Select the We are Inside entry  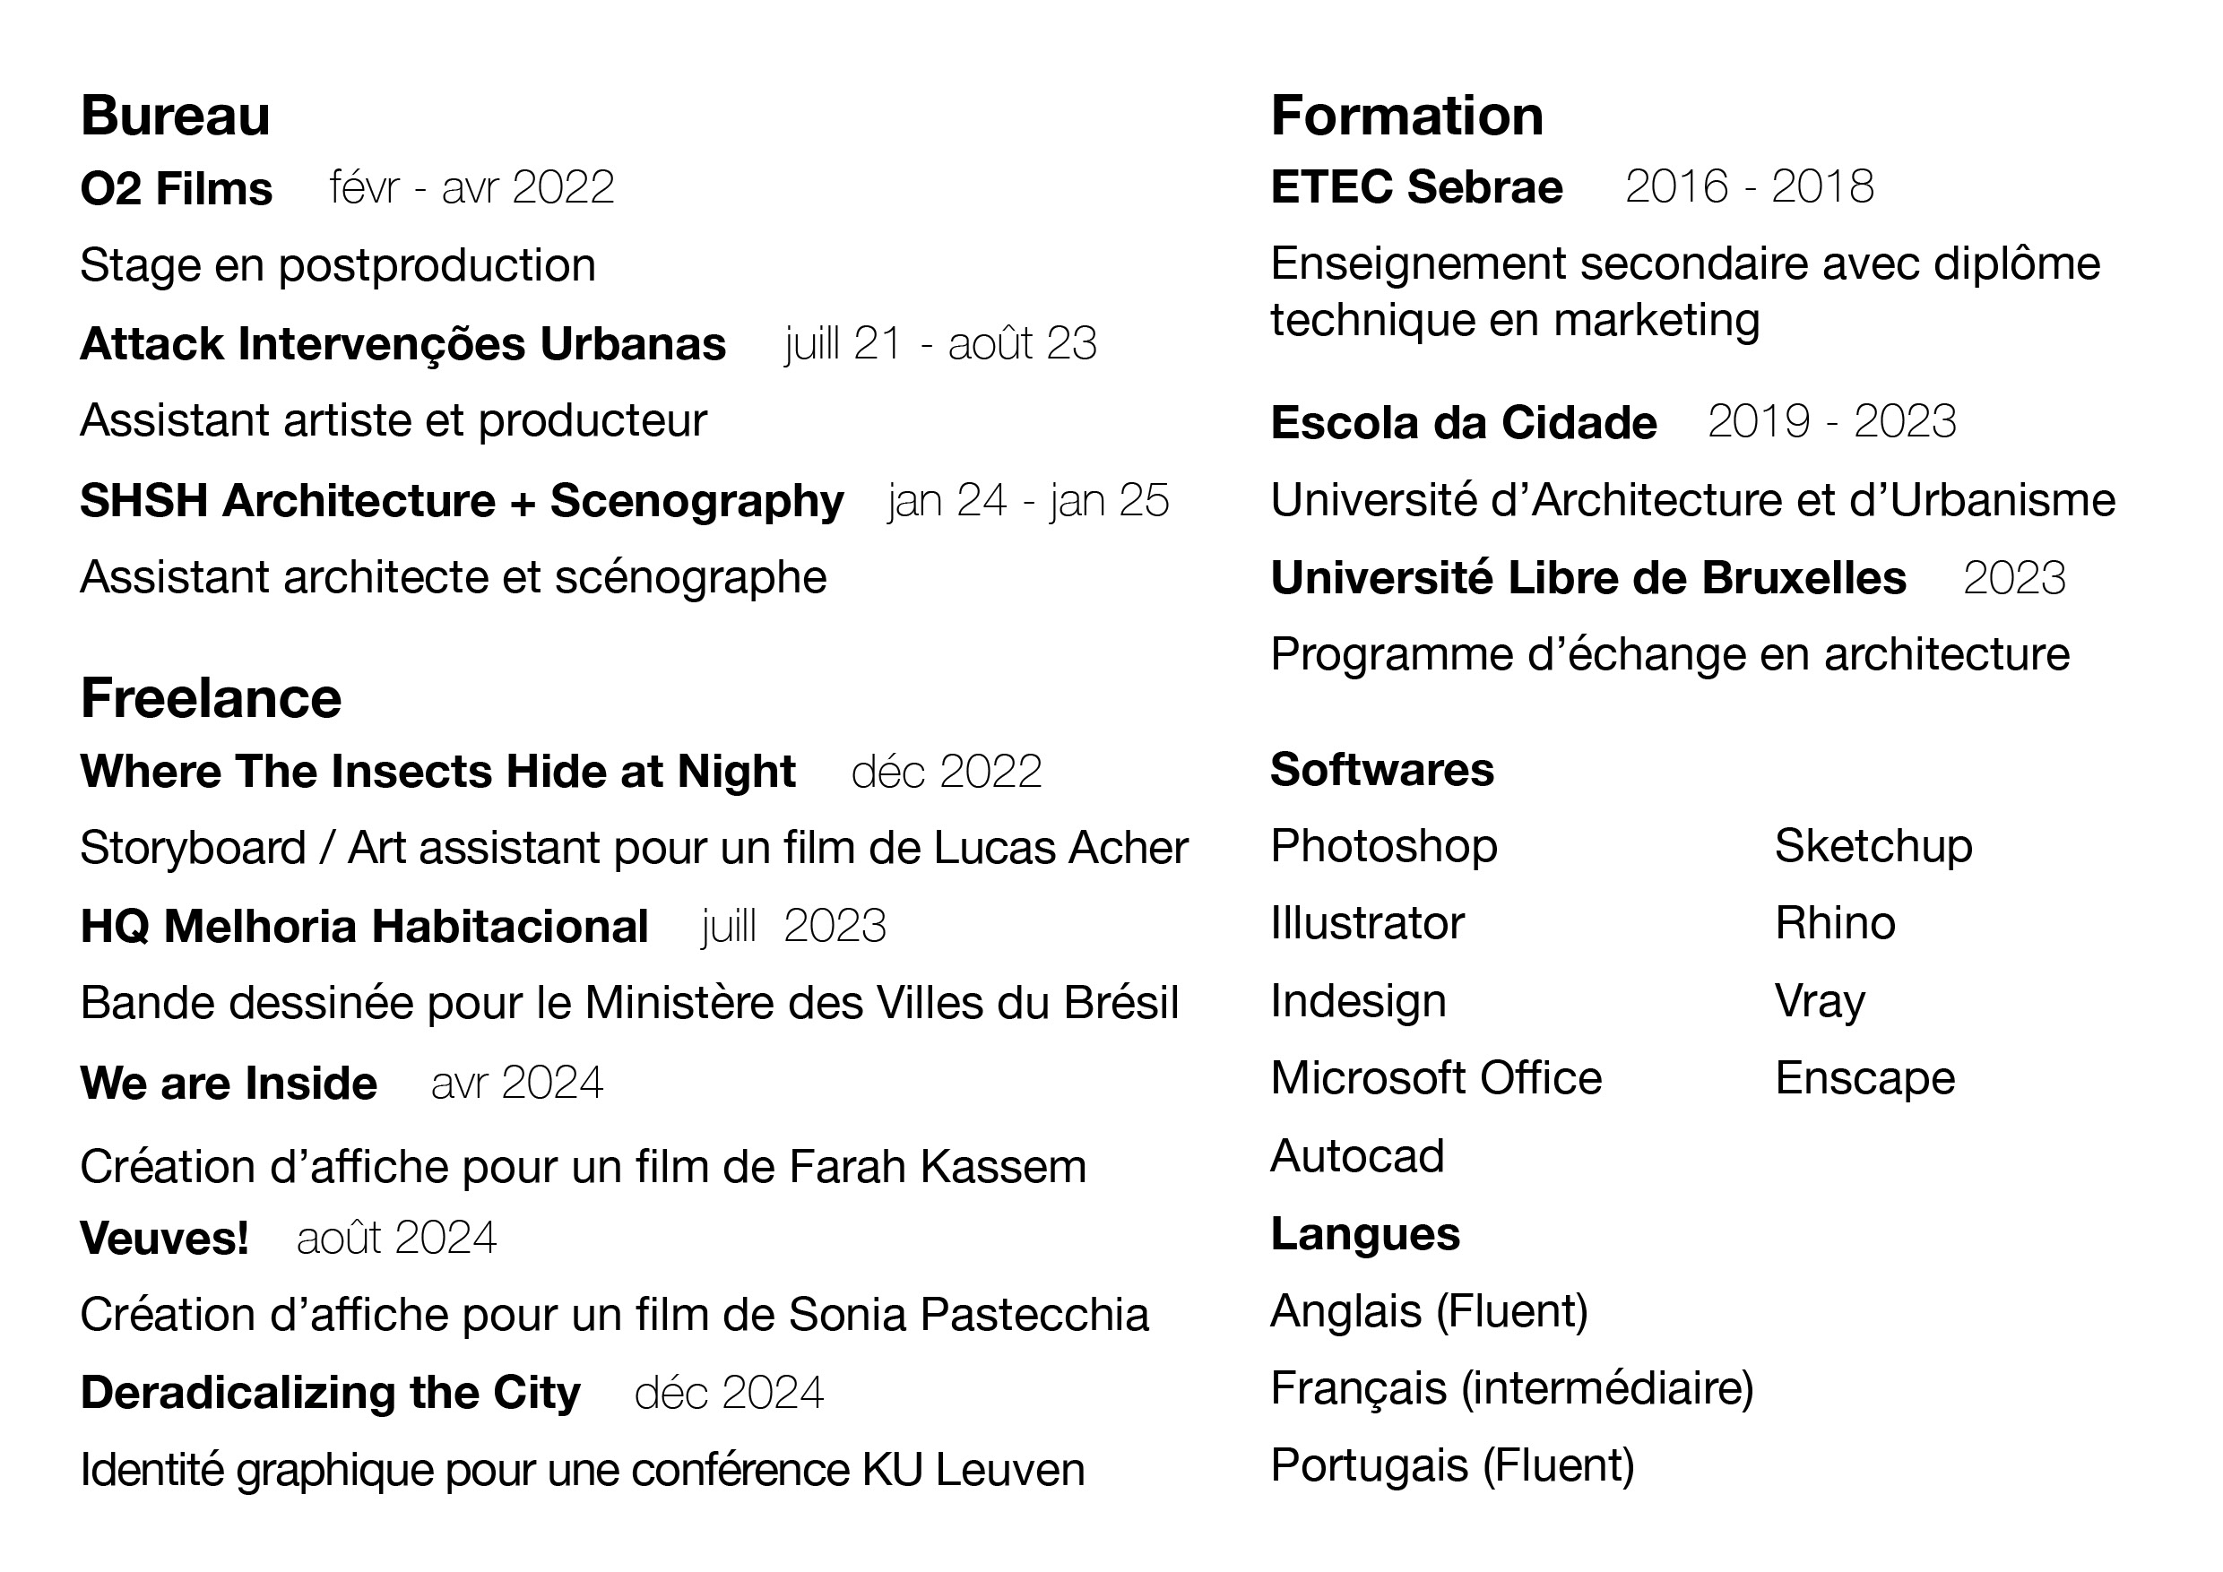(x=229, y=1084)
